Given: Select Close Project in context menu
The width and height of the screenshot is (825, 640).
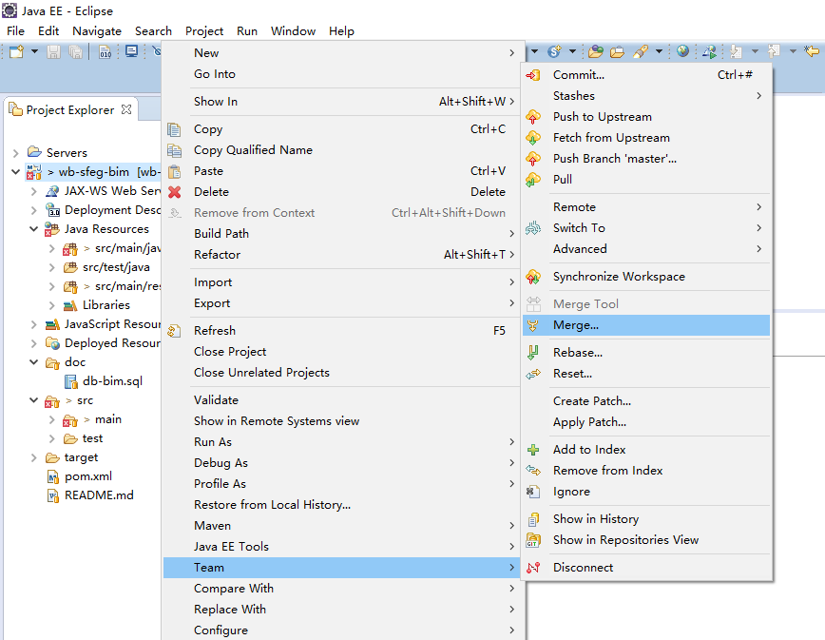Looking at the screenshot, I should (x=341, y=352).
